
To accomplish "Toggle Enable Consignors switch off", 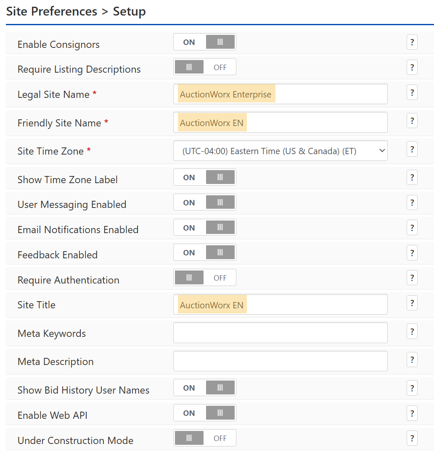I will (x=205, y=42).
